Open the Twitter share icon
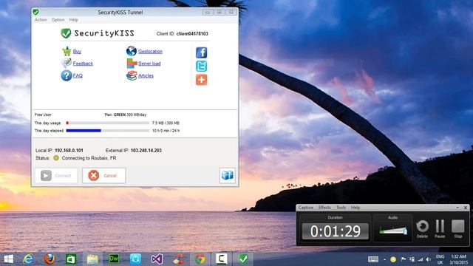Viewport: 473px width, 266px height. point(201,66)
